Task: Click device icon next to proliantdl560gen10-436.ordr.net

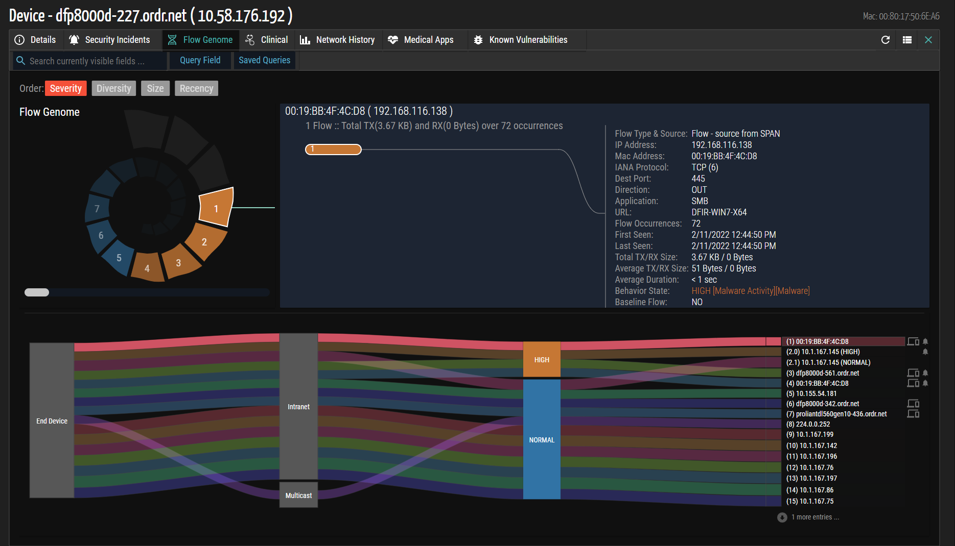Action: tap(913, 414)
